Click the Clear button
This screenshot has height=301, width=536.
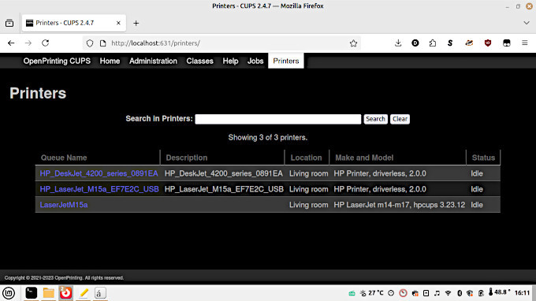[x=400, y=119]
